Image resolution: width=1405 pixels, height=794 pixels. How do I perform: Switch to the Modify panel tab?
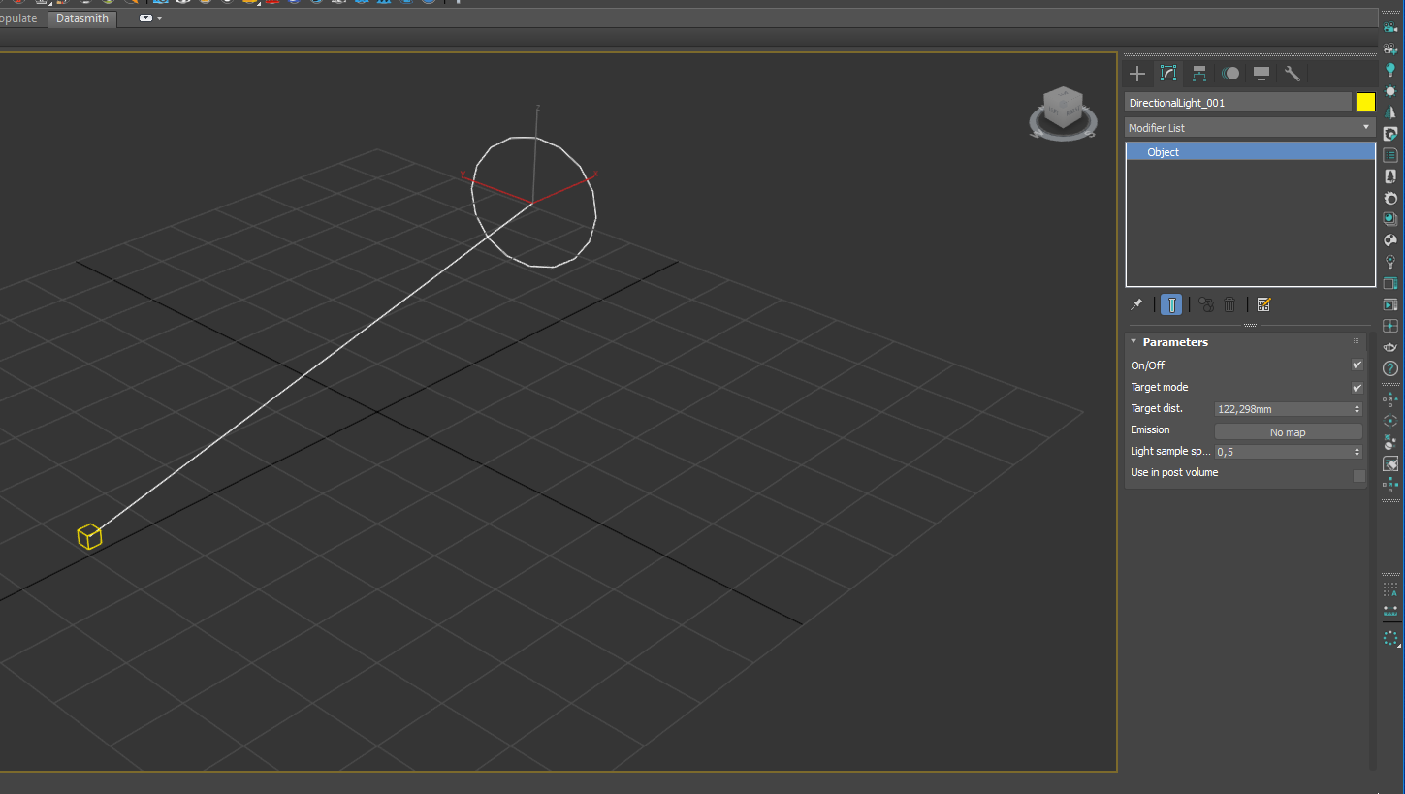[1168, 74]
